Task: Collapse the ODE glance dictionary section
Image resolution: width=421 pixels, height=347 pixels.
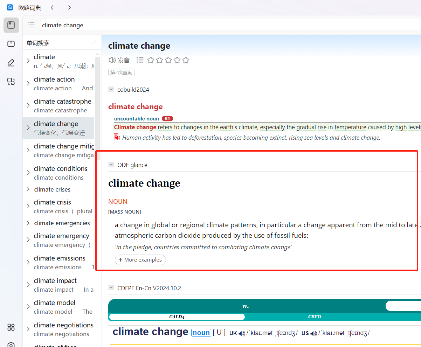Action: click(x=111, y=165)
